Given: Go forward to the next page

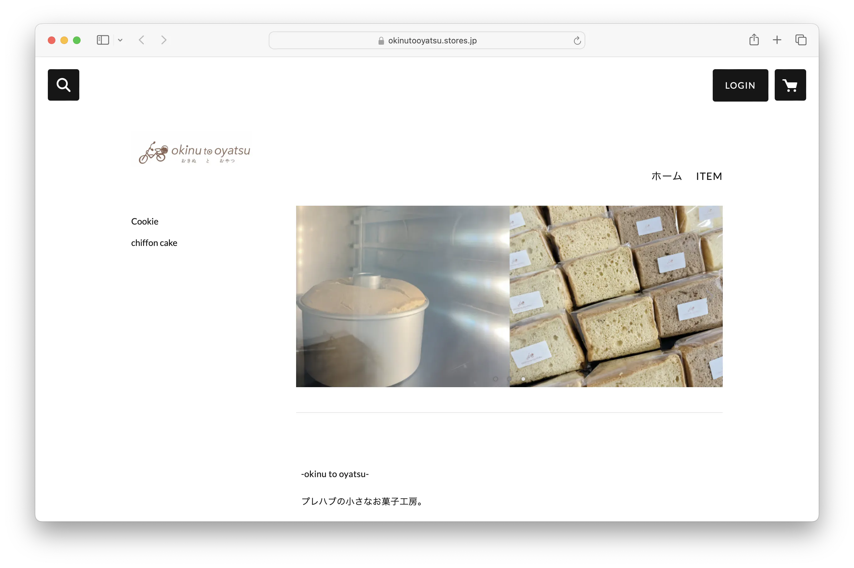Looking at the screenshot, I should 164,40.
